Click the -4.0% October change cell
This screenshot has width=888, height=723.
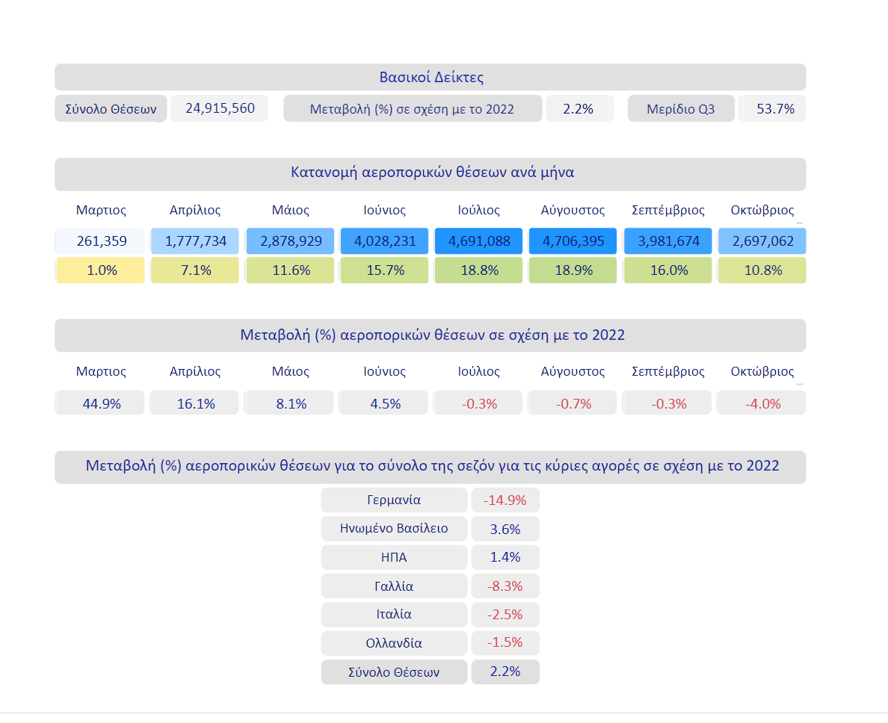[x=762, y=403]
